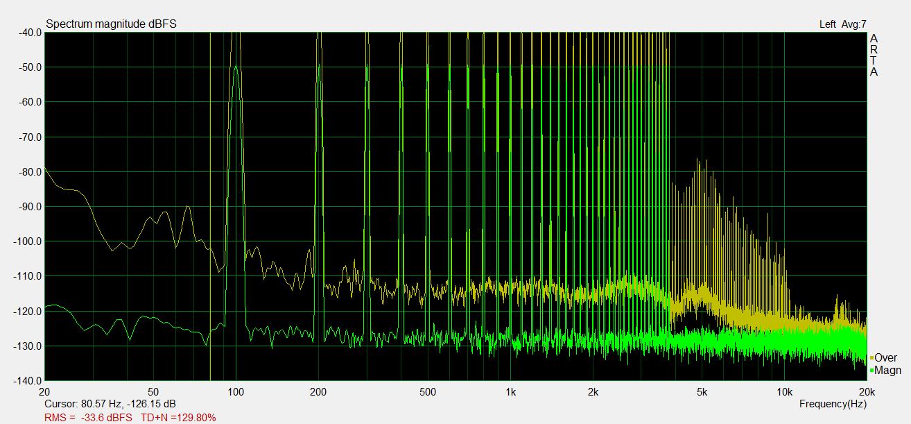Screen dimensions: 911x424
Task: Click the yellow vertical cursor line near 80 Hz
Action: [x=210, y=206]
